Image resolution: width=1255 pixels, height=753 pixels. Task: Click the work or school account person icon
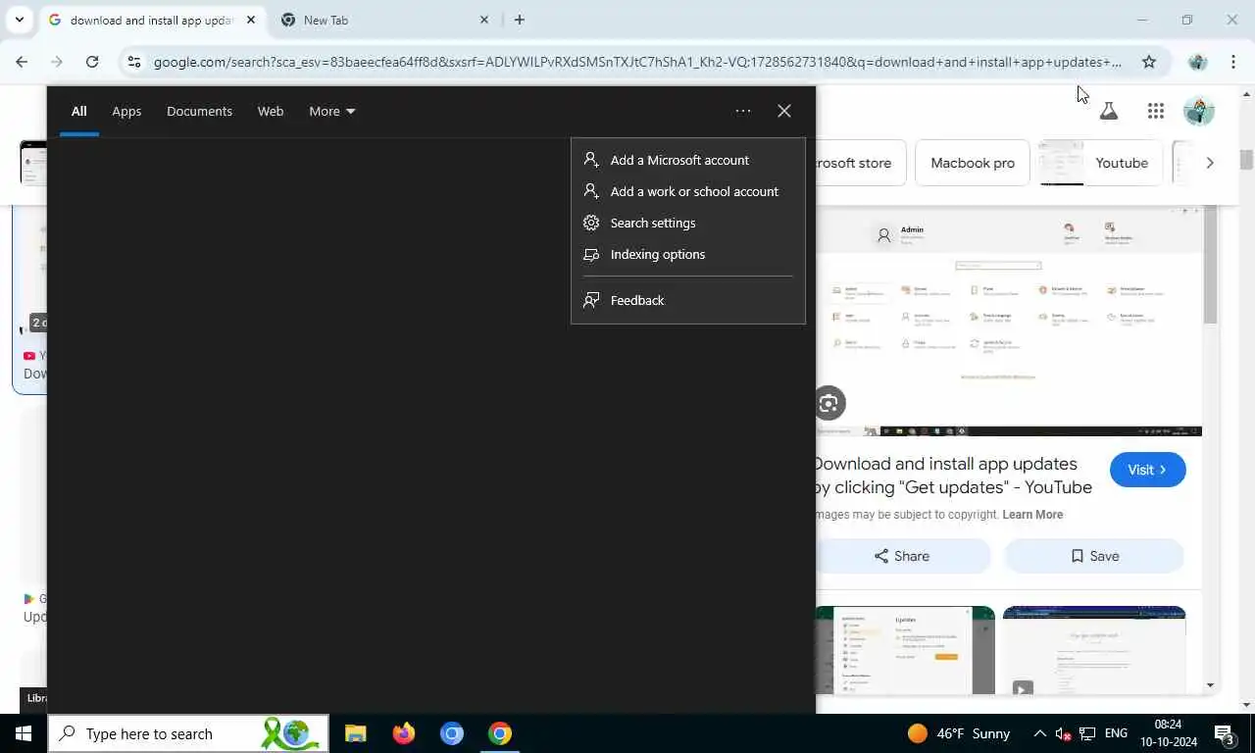(591, 191)
